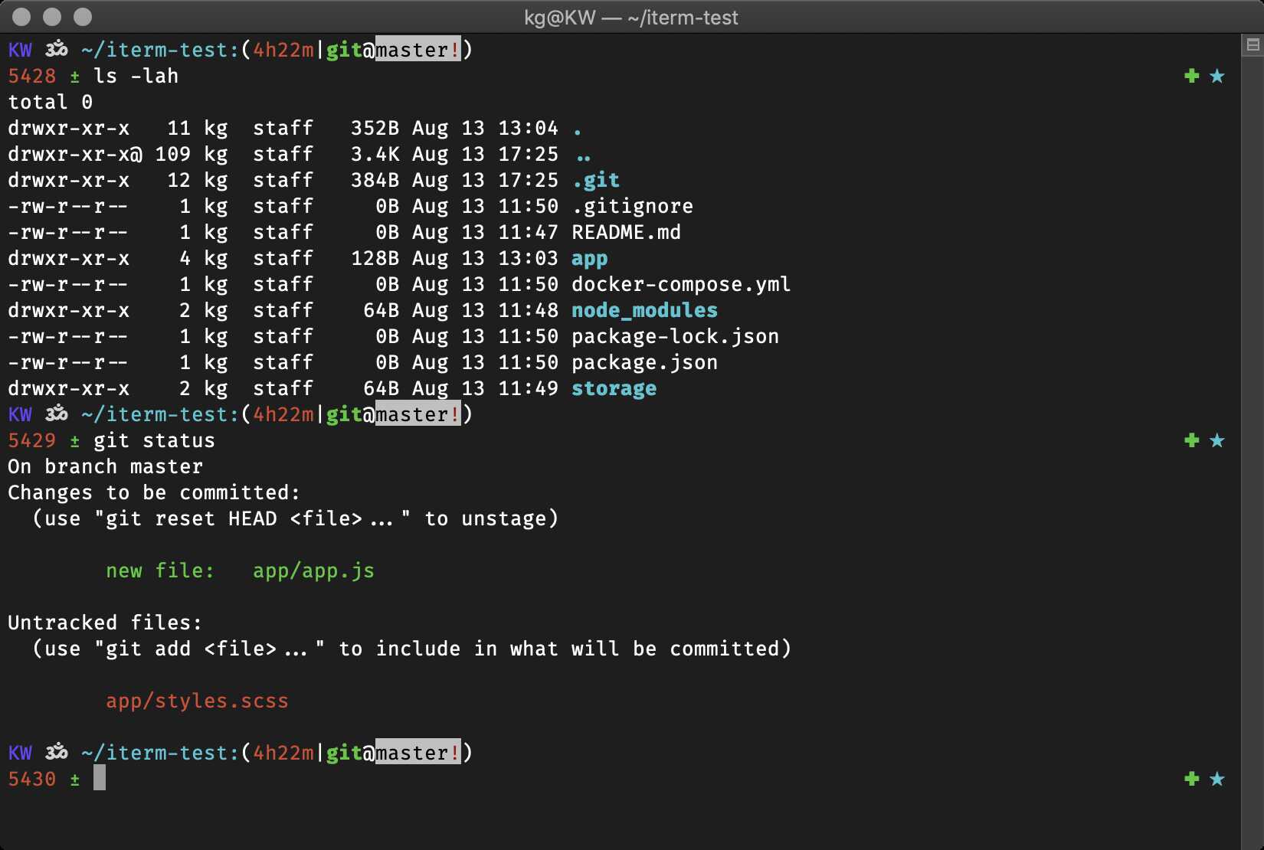The height and width of the screenshot is (850, 1264).
Task: Click the 13:04 timestamp
Action: coord(529,128)
